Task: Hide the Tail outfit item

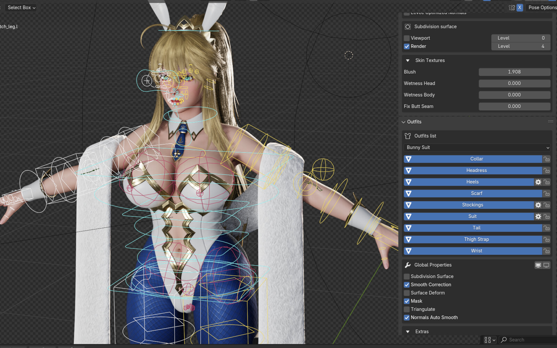Action: click(x=408, y=228)
